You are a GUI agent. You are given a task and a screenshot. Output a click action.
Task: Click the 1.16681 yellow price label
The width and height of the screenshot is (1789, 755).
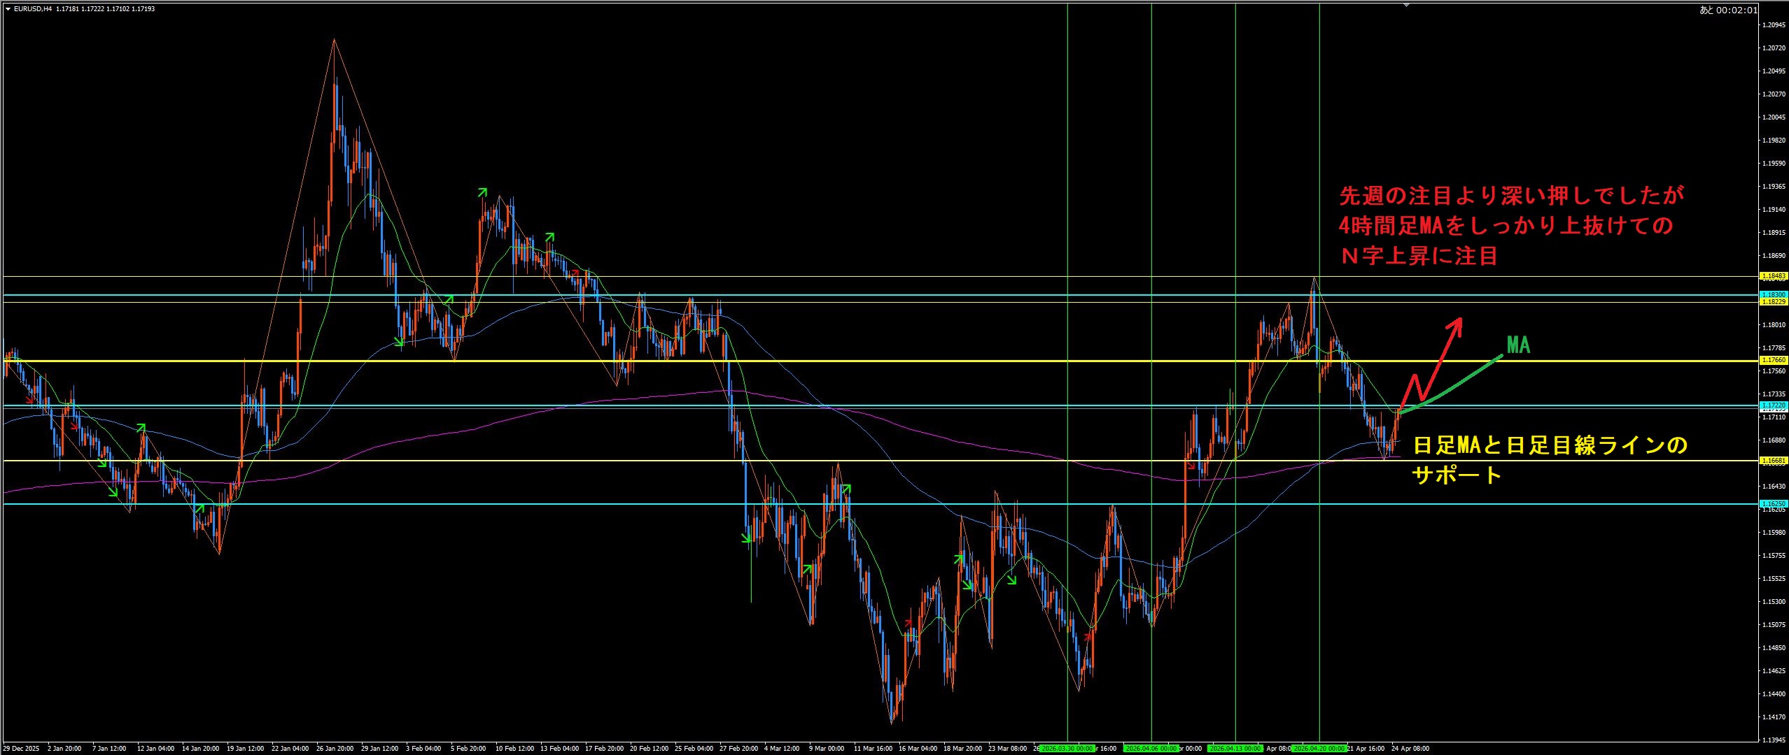point(1774,461)
